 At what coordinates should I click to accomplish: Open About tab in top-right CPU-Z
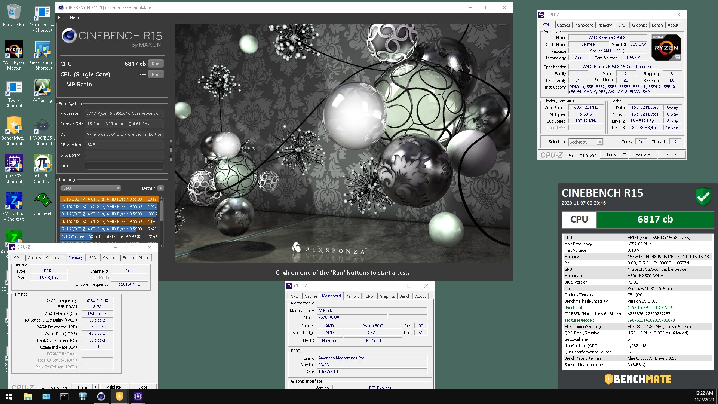[x=673, y=25]
